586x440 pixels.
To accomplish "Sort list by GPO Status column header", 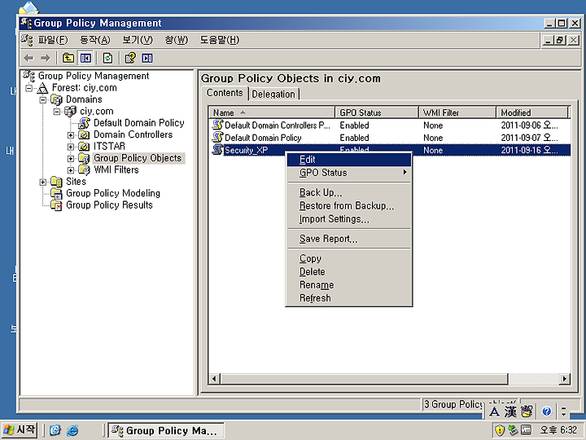I will point(377,112).
